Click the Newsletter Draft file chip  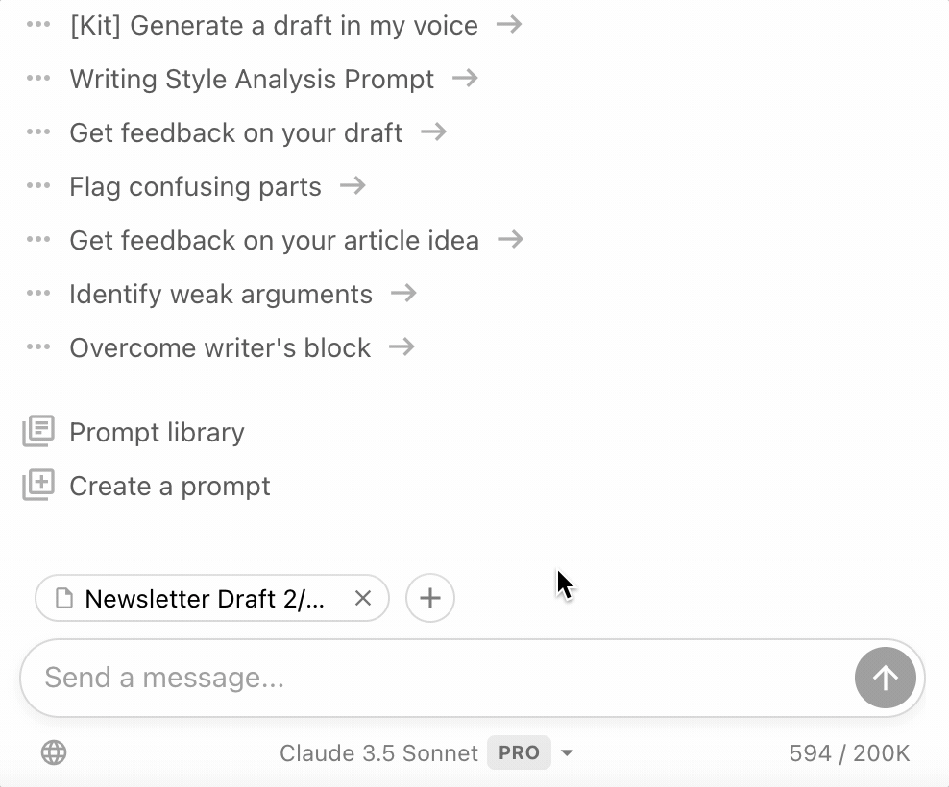pos(204,599)
